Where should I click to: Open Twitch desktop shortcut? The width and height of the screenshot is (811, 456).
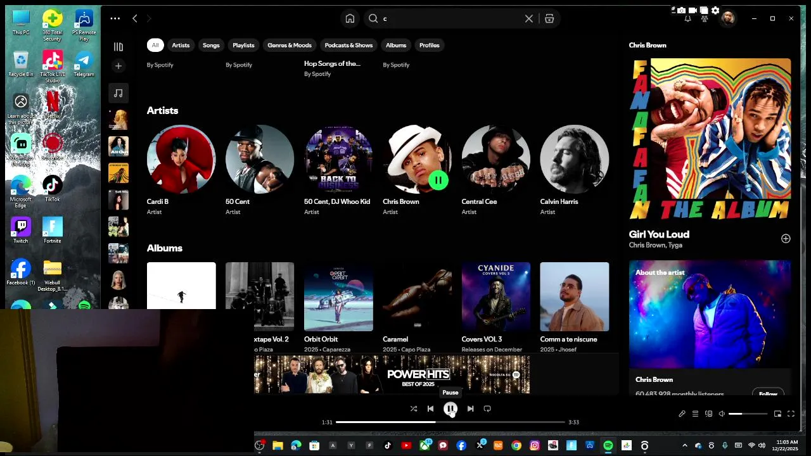pos(21,231)
